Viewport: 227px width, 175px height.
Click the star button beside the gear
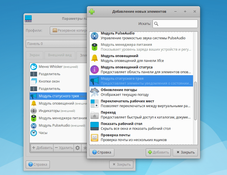[x=85, y=148]
